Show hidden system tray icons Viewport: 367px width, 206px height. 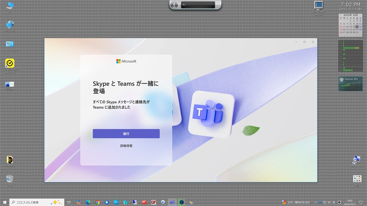(315, 202)
